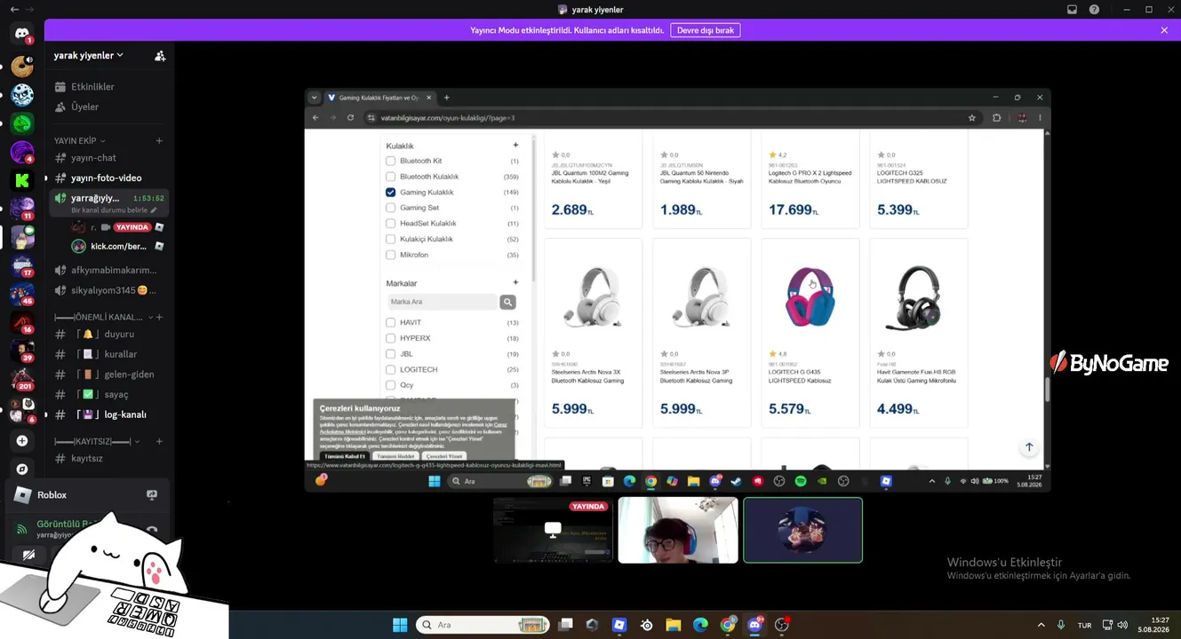1181x639 pixels.
Task: Invite people icon next to server name
Action: (x=160, y=56)
